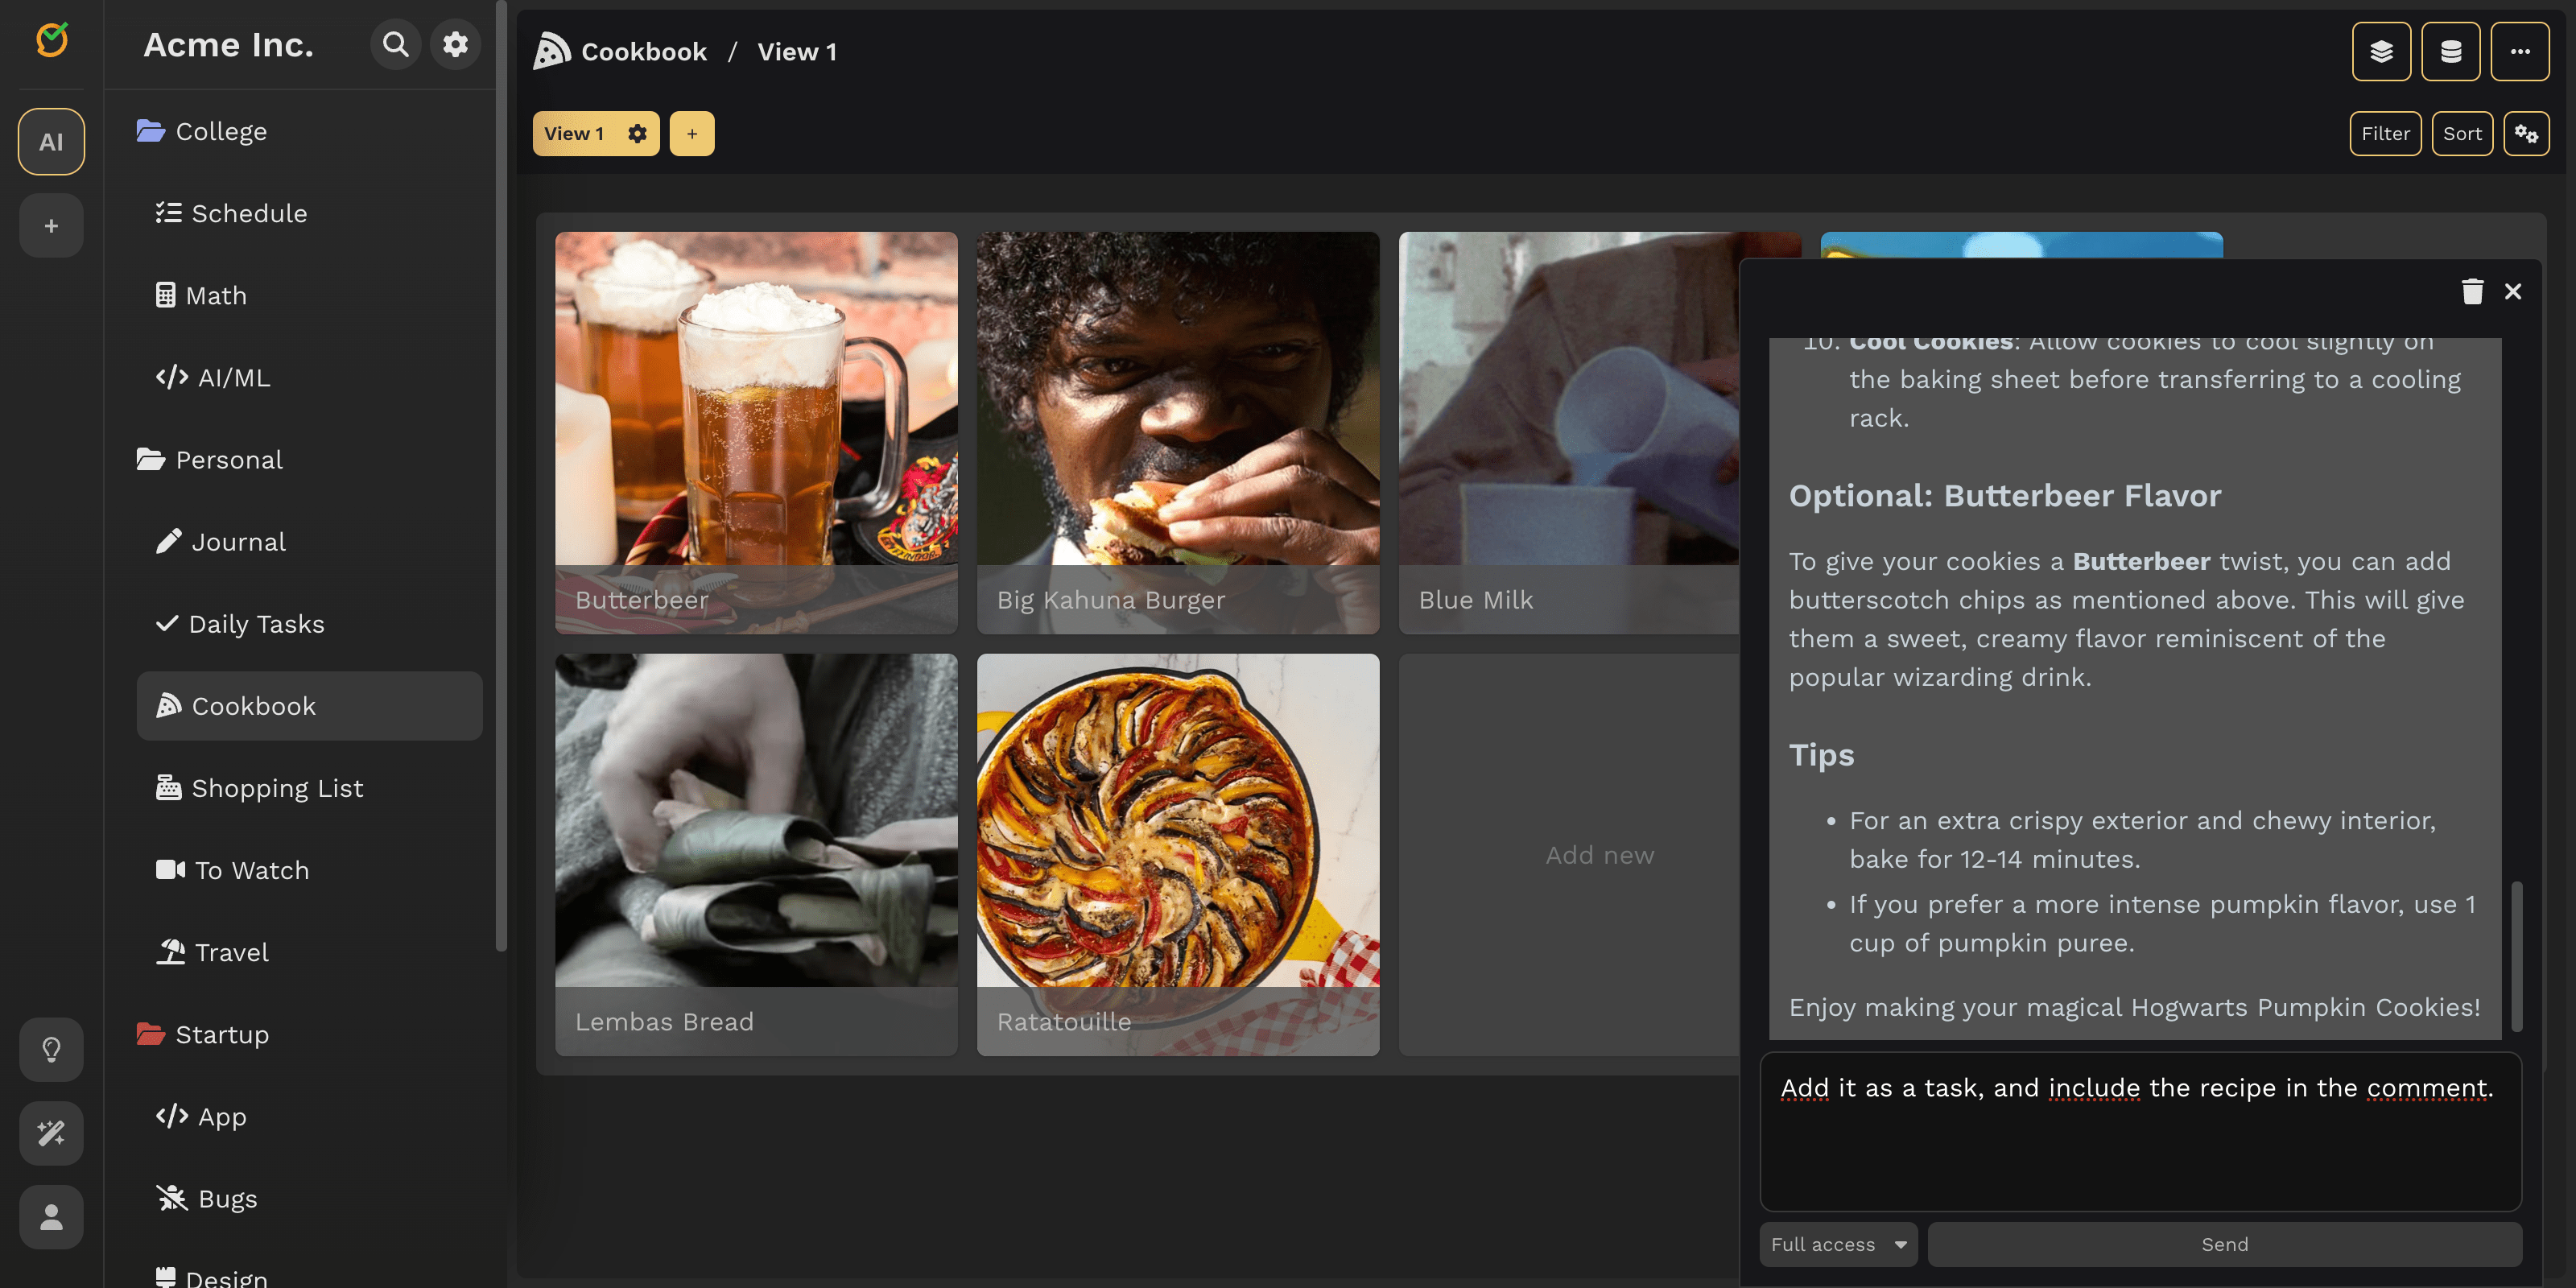Open view configuration gears icon
The height and width of the screenshot is (1288, 2576).
pyautogui.click(x=2526, y=134)
